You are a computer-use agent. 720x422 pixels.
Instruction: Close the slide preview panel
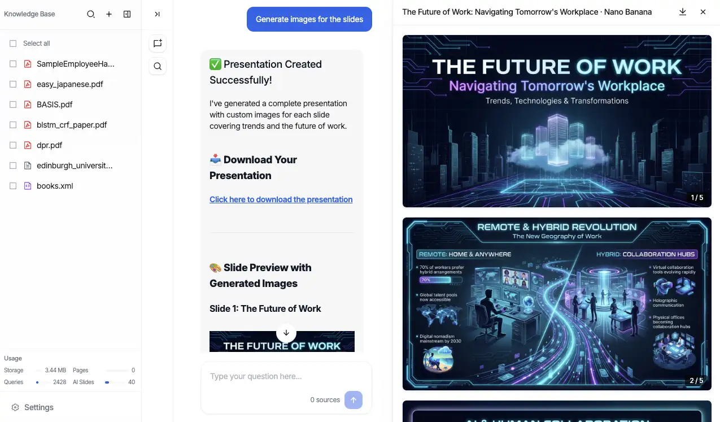pos(703,12)
